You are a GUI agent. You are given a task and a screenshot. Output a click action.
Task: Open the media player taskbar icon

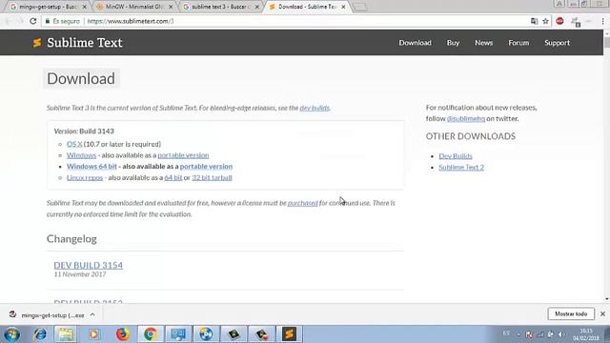tap(93, 334)
